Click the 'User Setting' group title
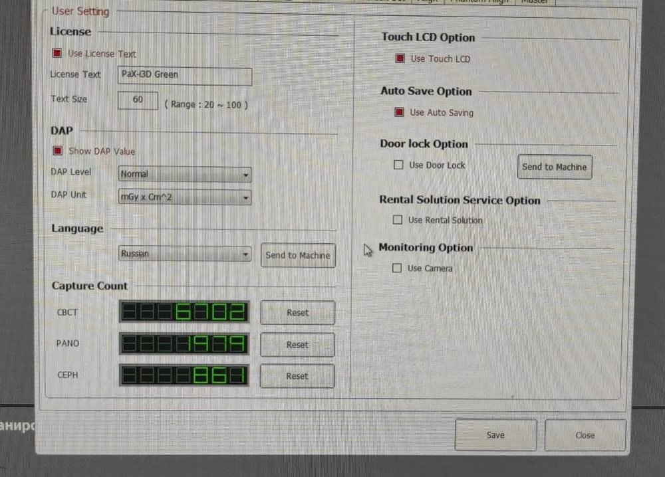665x477 pixels. 80,11
